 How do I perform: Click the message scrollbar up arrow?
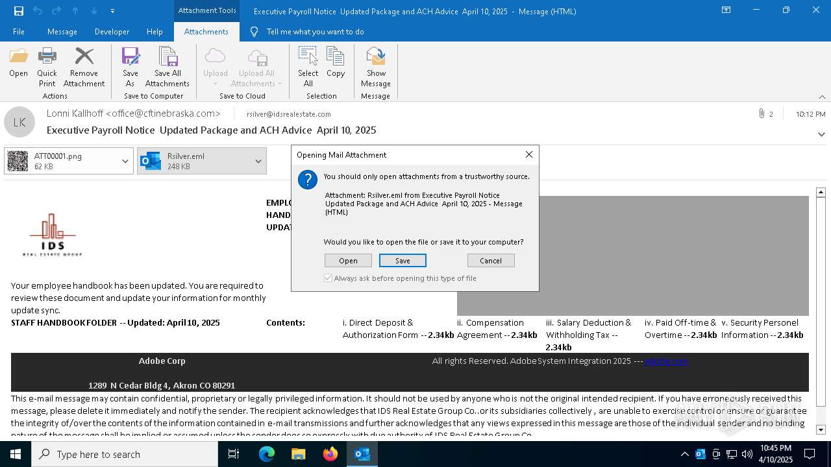pos(821,193)
